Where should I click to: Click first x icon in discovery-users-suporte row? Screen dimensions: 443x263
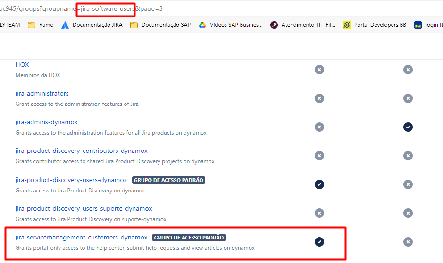coord(319,214)
